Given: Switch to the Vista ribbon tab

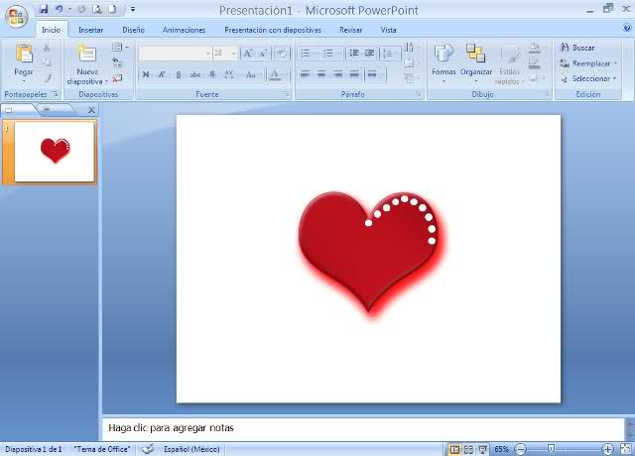Looking at the screenshot, I should pyautogui.click(x=388, y=30).
